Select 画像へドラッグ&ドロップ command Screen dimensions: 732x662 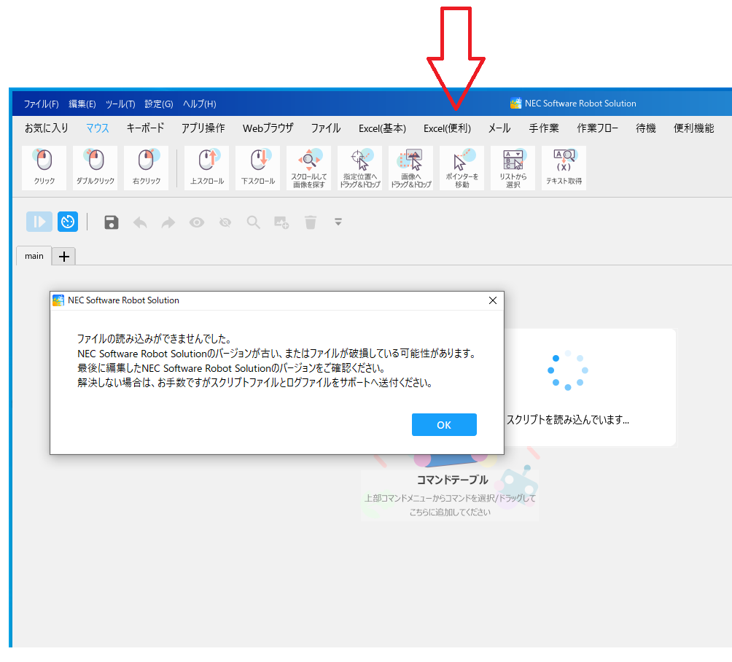[410, 168]
